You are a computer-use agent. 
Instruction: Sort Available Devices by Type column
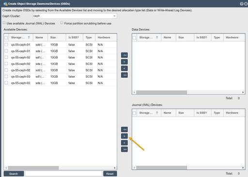point(89,37)
